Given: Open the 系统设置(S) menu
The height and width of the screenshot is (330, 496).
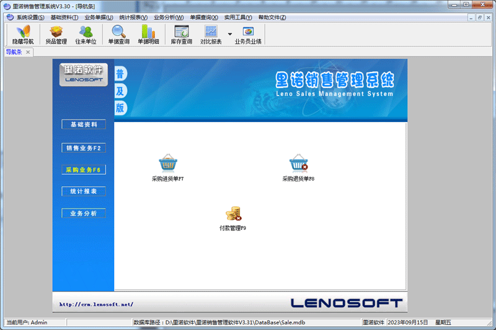Looking at the screenshot, I should click(x=30, y=17).
